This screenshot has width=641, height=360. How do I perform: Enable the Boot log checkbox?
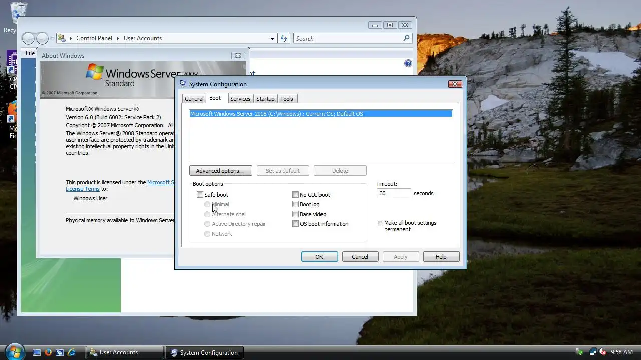point(295,204)
